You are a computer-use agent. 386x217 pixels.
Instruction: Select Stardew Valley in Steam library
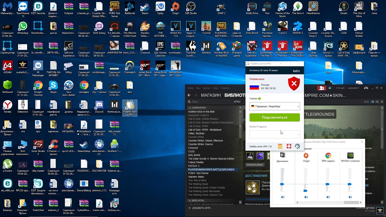point(196,177)
